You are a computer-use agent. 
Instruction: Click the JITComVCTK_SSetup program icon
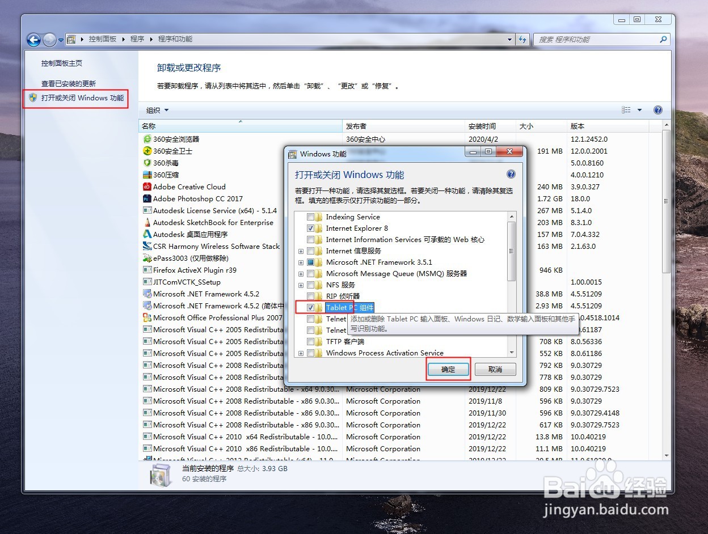coord(147,282)
